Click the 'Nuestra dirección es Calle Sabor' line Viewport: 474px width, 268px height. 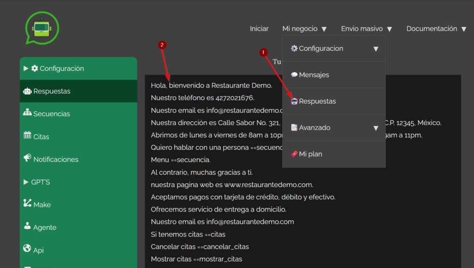(216, 123)
